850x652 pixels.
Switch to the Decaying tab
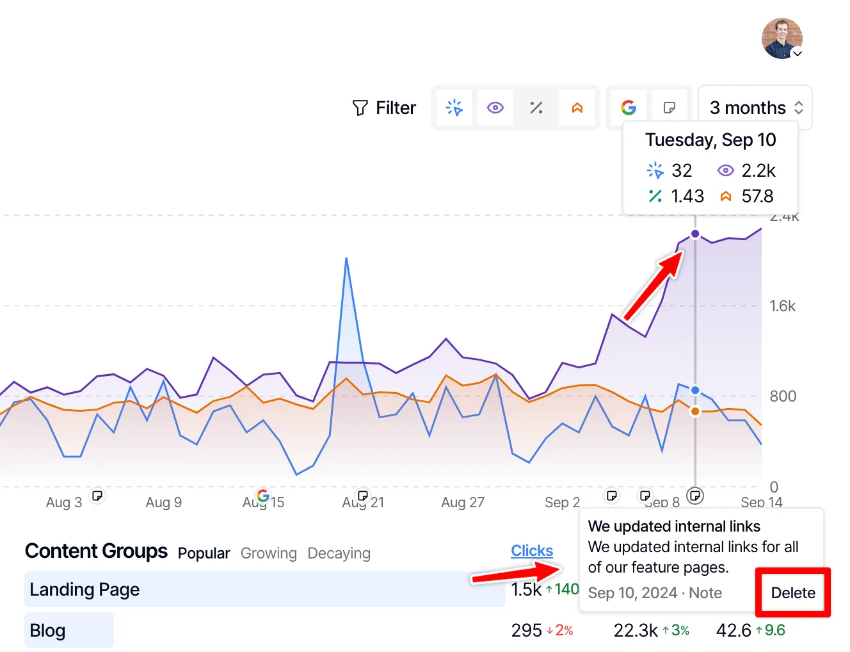339,553
